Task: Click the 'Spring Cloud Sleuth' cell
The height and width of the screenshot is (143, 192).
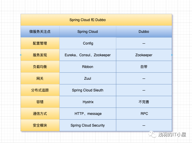Action: [88, 90]
